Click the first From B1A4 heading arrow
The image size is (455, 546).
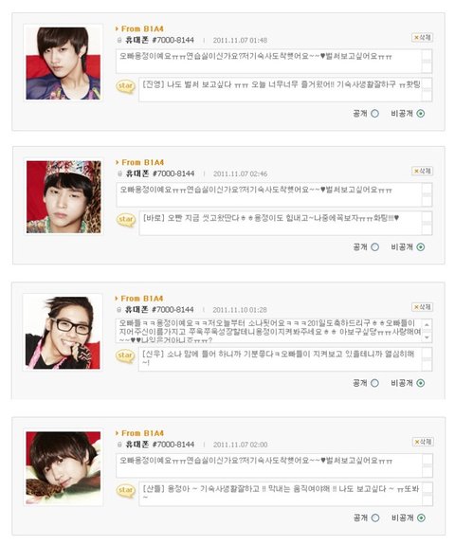pyautogui.click(x=117, y=28)
